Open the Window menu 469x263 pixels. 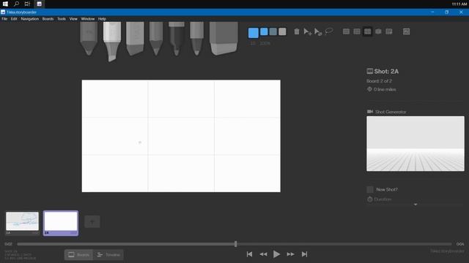click(x=88, y=19)
